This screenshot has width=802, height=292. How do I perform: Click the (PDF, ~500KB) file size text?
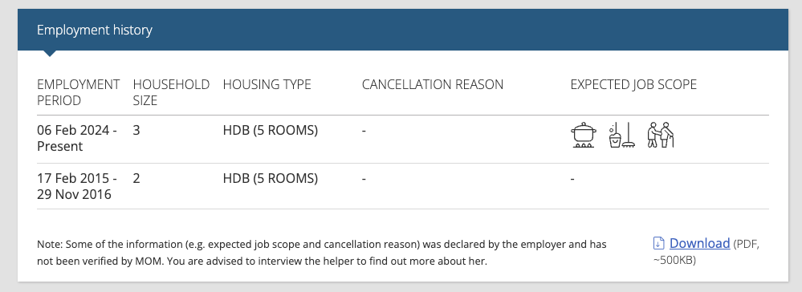(x=706, y=252)
